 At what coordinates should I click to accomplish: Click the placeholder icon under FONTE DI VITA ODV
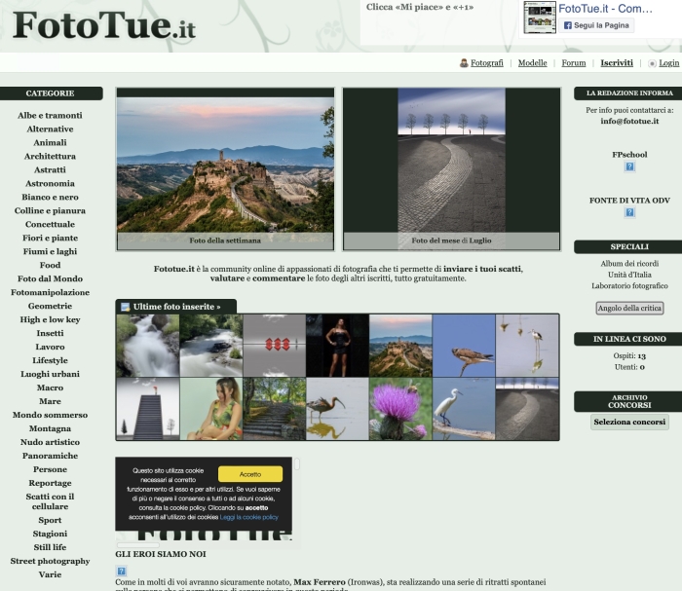click(629, 213)
